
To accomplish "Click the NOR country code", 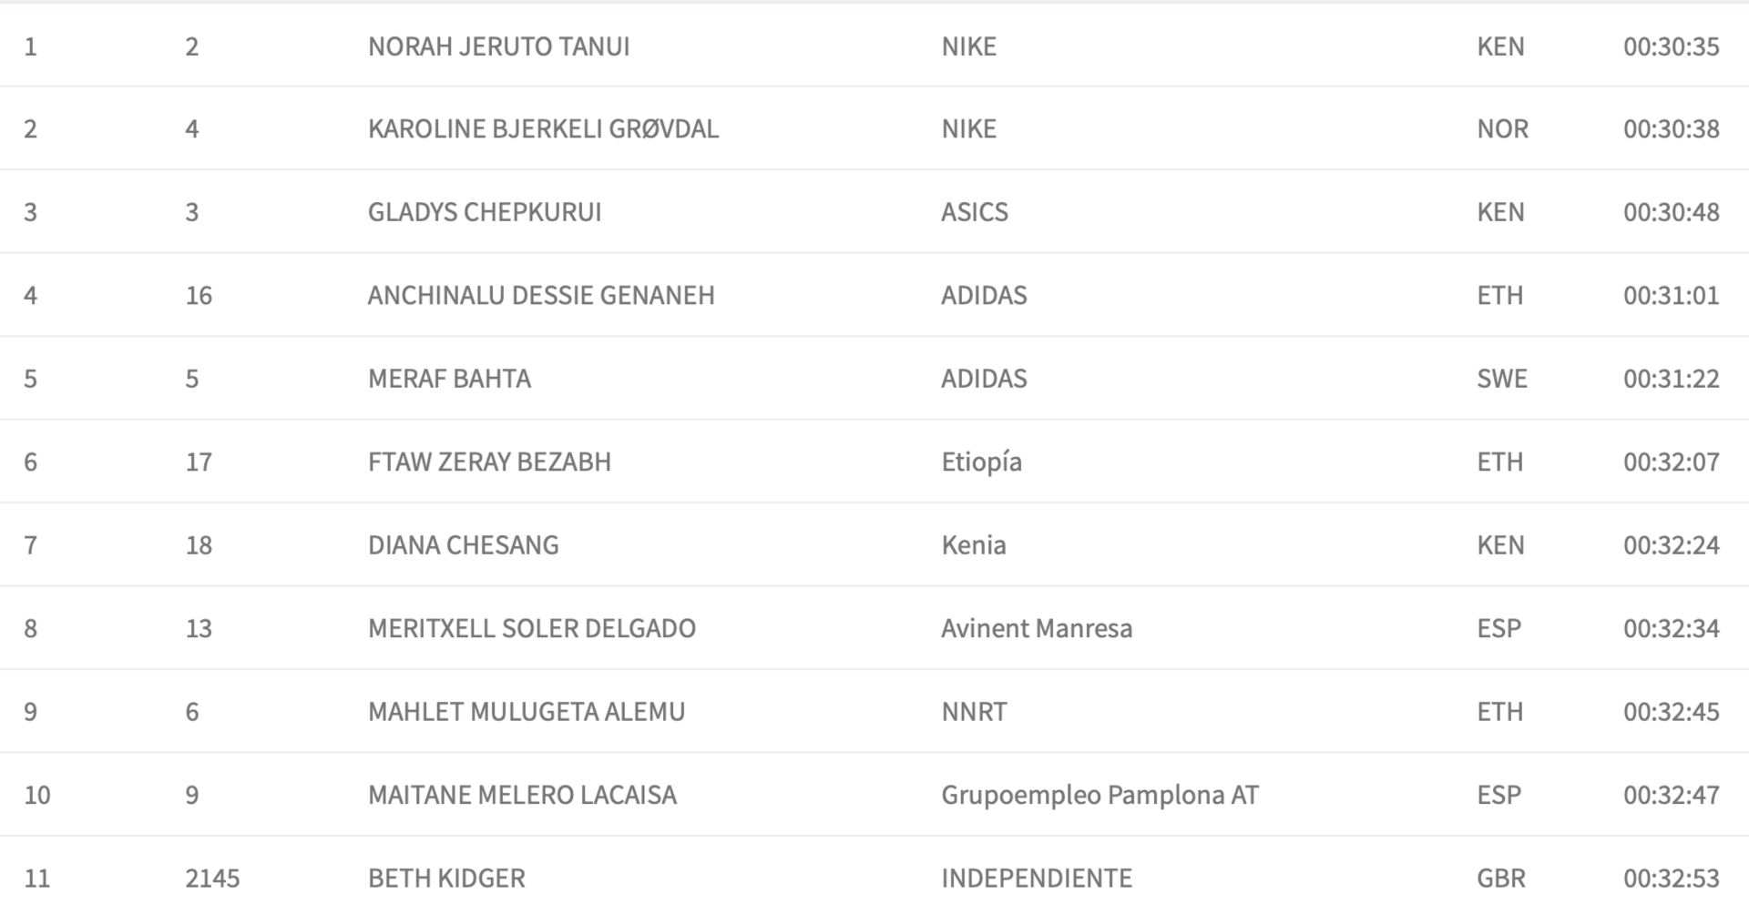I will coord(1502,129).
